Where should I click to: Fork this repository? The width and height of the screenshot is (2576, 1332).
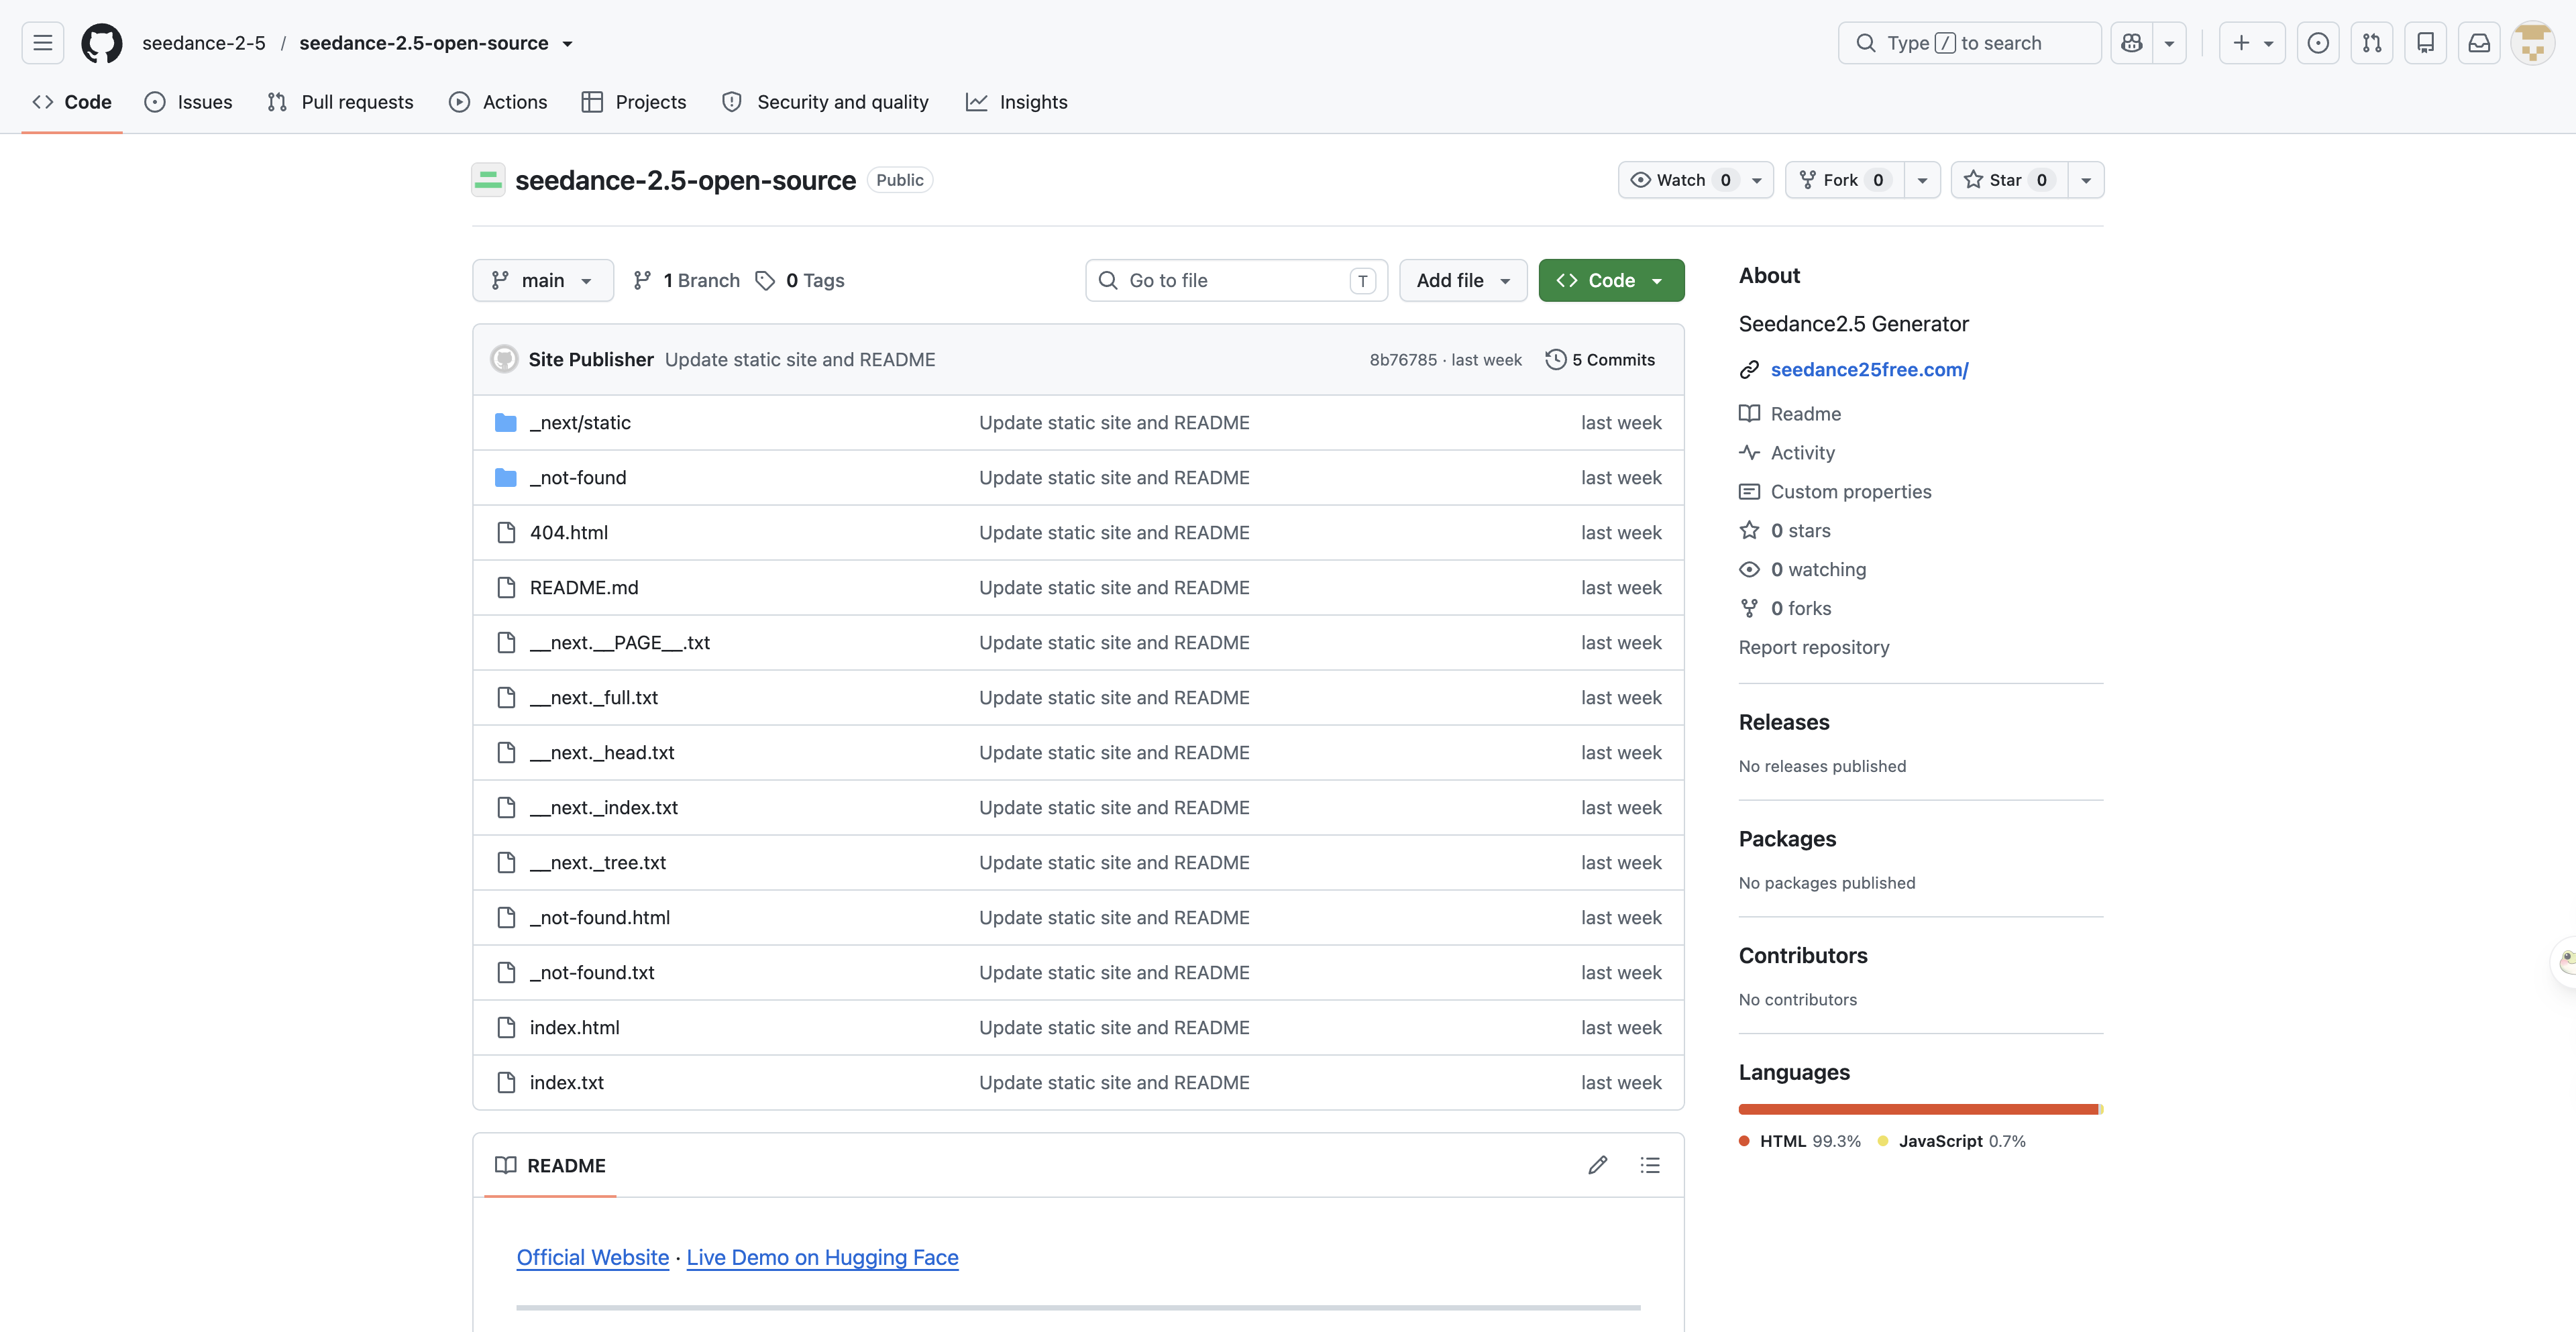click(x=1845, y=180)
